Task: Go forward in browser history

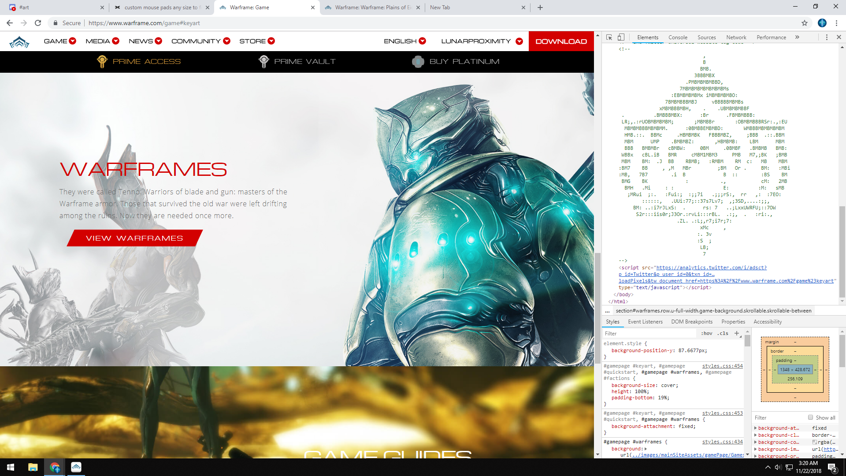Action: tap(24, 23)
